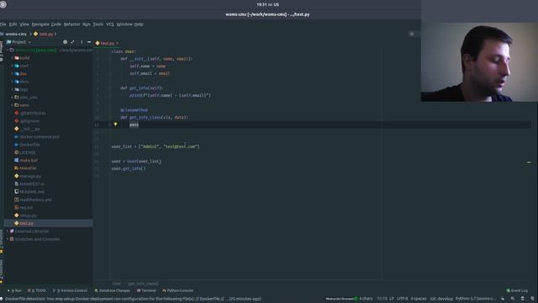Image resolution: width=538 pixels, height=303 pixels.
Task: Click the expand/collapse all icon in Project panel
Action: tap(72, 42)
